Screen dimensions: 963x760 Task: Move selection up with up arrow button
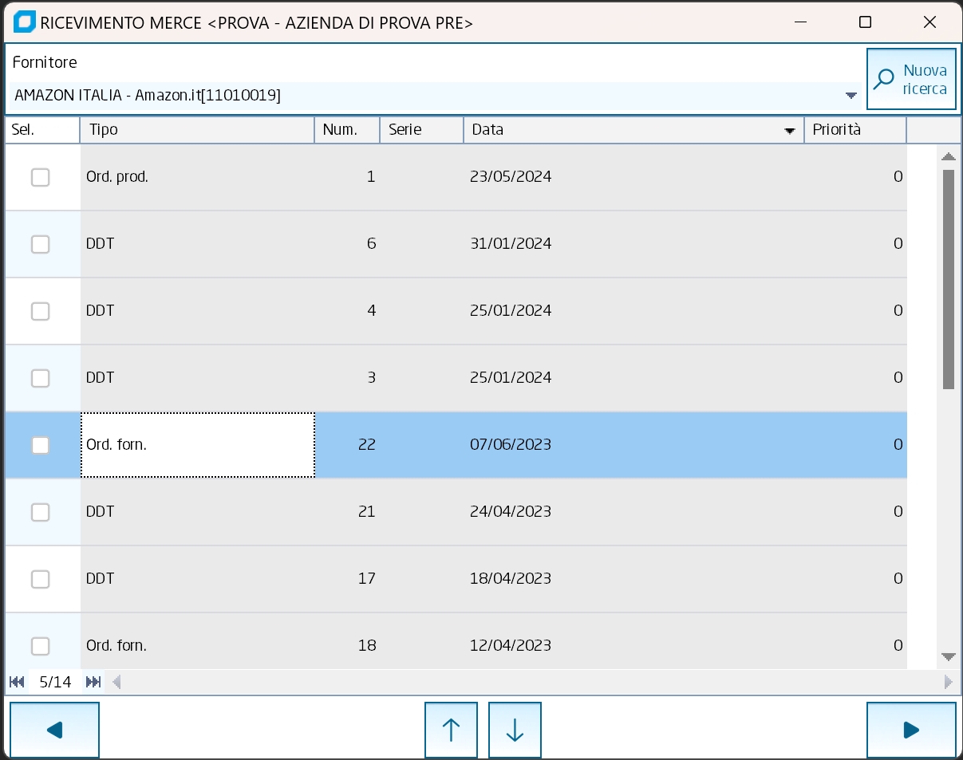pos(451,730)
